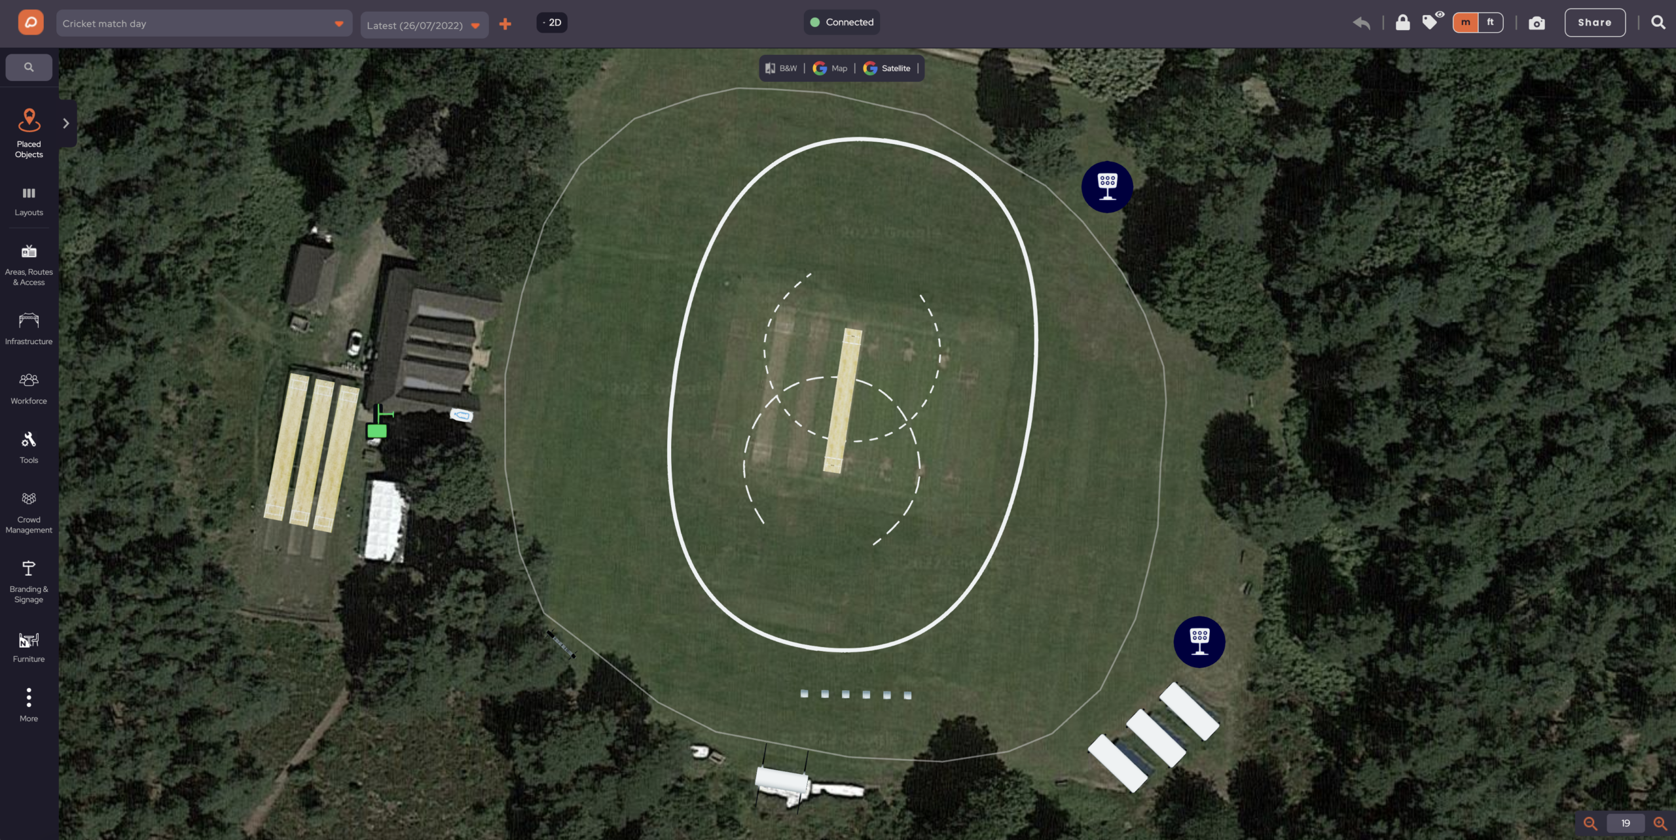Image resolution: width=1676 pixels, height=840 pixels.
Task: Click the undo arrow icon
Action: click(1362, 23)
